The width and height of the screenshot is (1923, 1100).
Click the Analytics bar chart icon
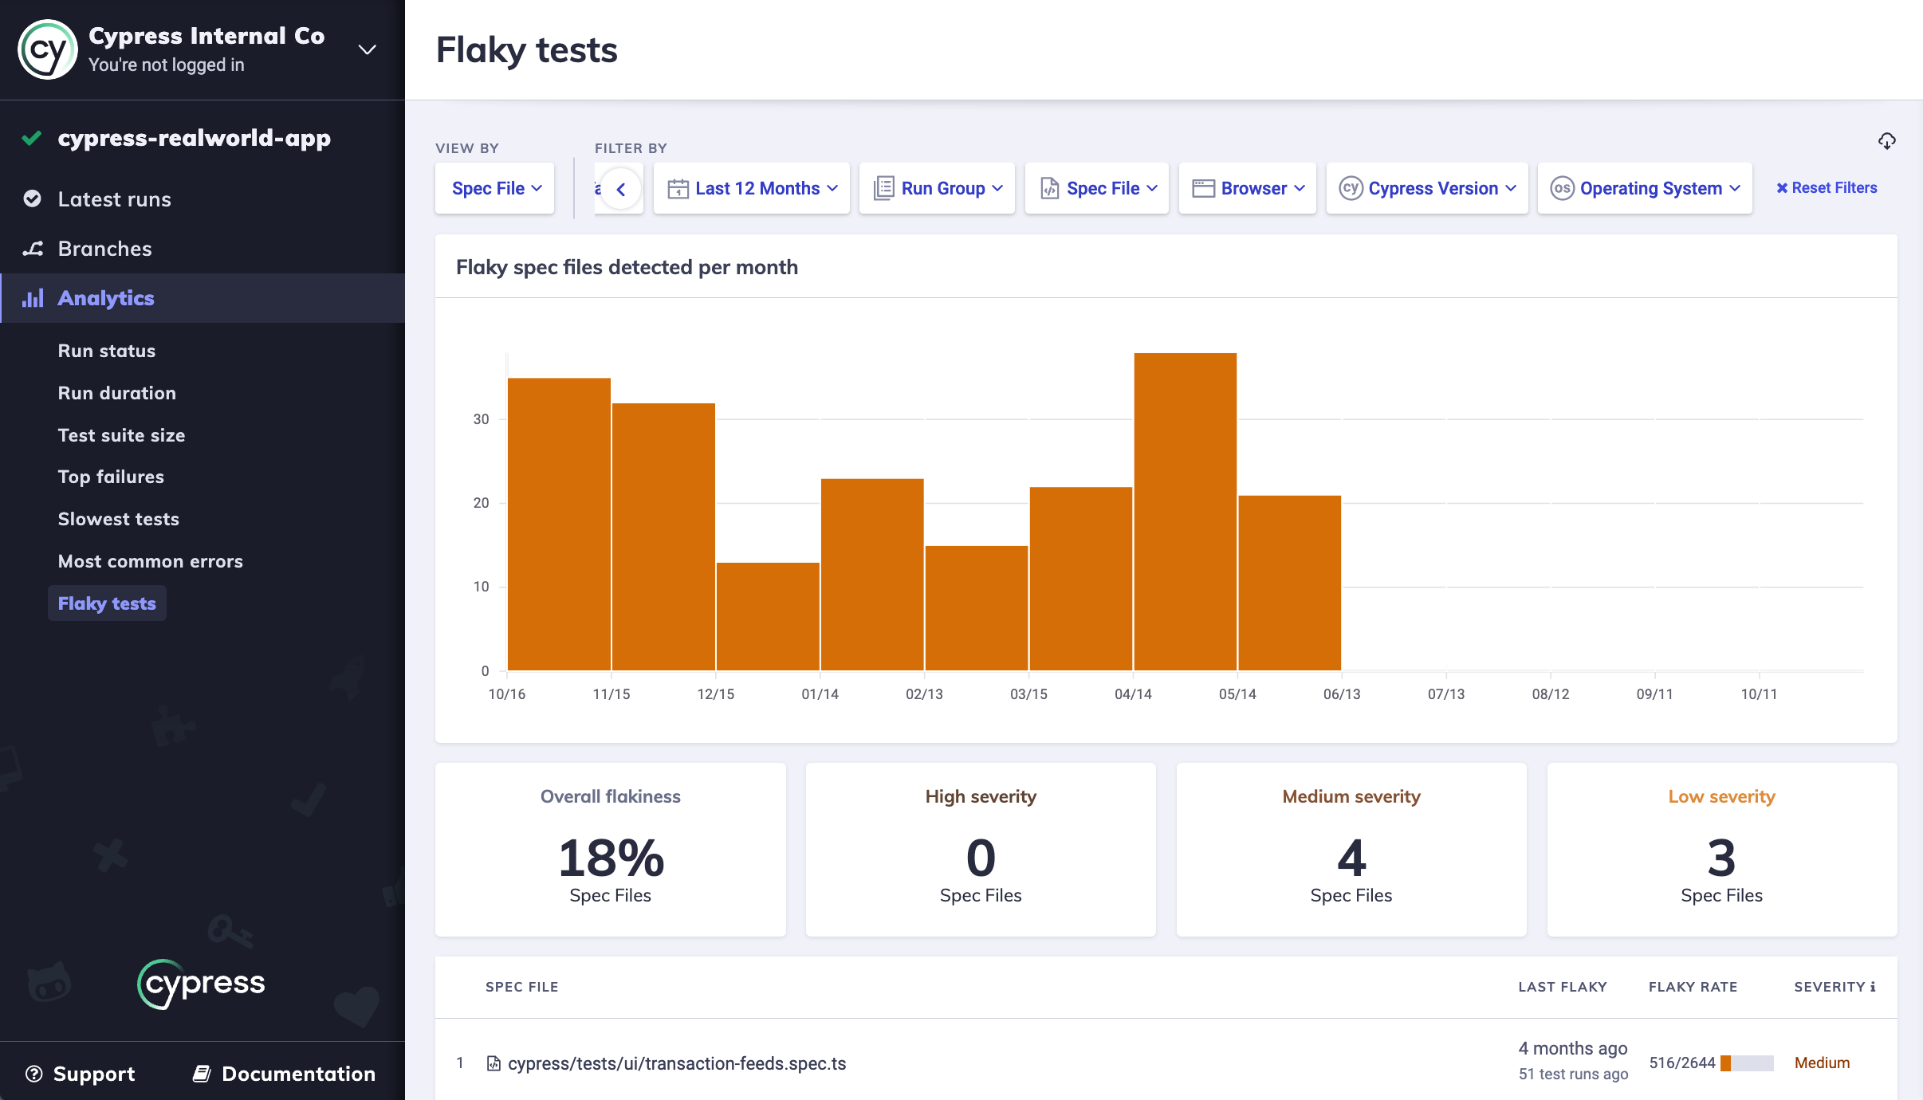(32, 298)
